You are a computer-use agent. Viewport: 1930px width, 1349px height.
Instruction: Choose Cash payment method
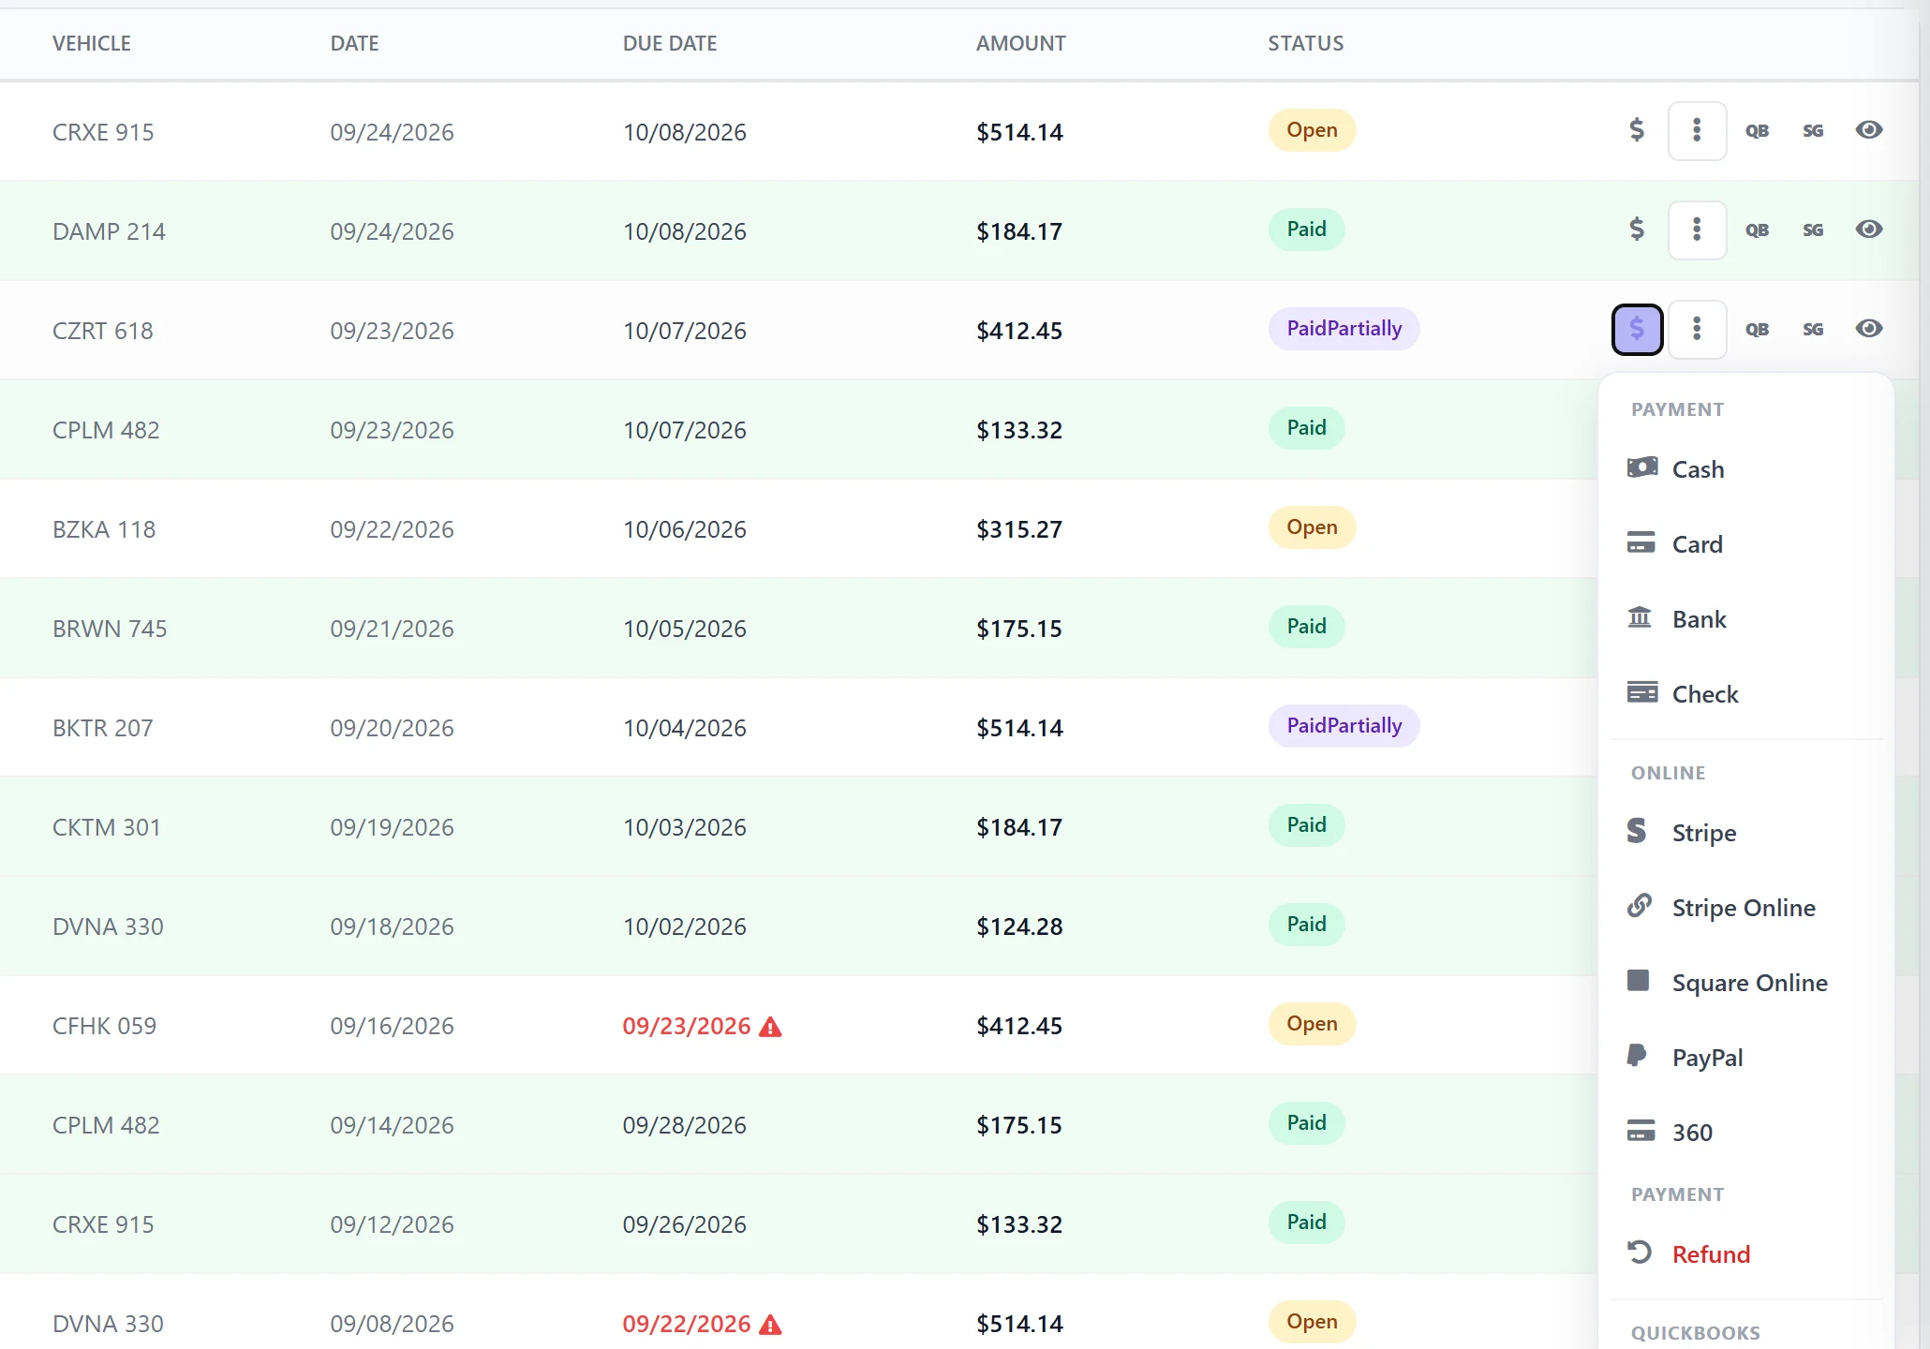pyautogui.click(x=1745, y=469)
